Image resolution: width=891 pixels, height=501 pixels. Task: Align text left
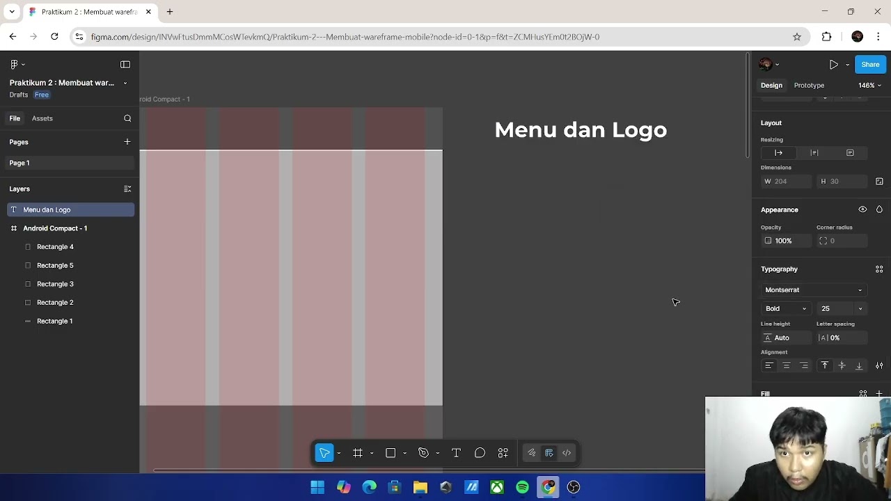769,366
